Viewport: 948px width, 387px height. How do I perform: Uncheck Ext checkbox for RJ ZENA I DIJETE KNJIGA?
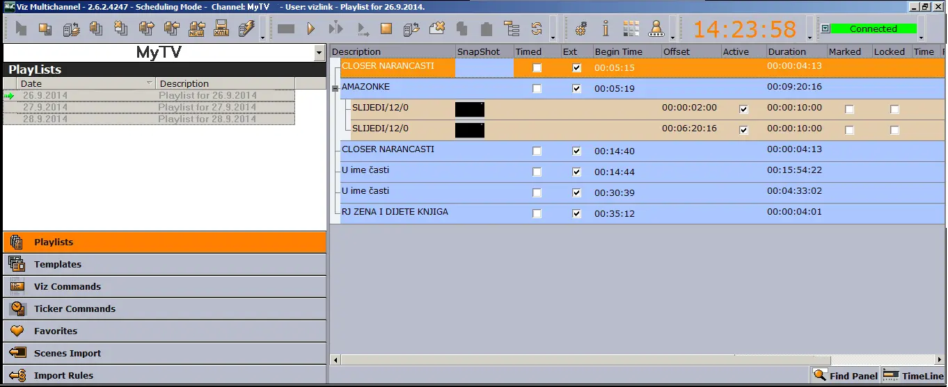point(576,214)
